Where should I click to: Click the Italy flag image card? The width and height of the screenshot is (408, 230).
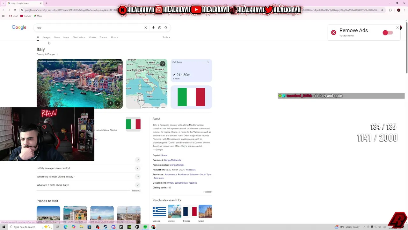point(191,97)
